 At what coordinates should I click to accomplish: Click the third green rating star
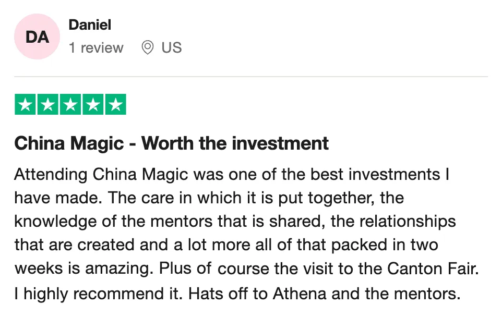pyautogui.click(x=70, y=105)
